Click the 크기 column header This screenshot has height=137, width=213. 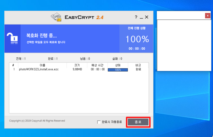tap(77, 65)
